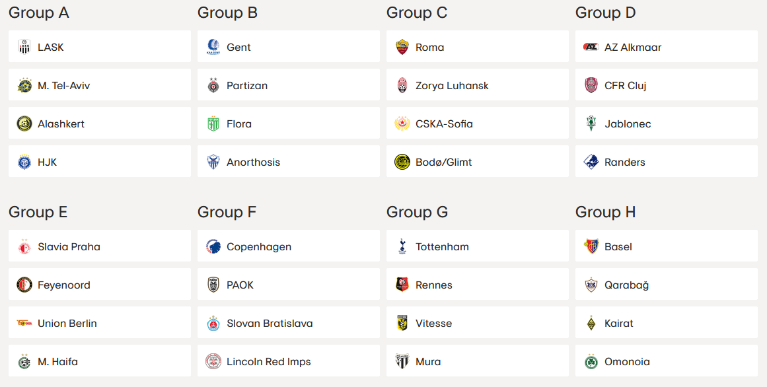Select the Slavia Praha team card
Image resolution: width=767 pixels, height=387 pixels.
pos(100,246)
